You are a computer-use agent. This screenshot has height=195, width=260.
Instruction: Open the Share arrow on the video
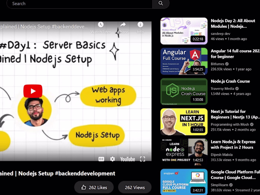pos(123,28)
